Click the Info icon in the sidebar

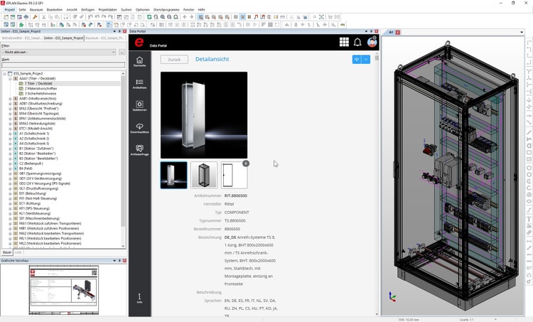pos(139,298)
